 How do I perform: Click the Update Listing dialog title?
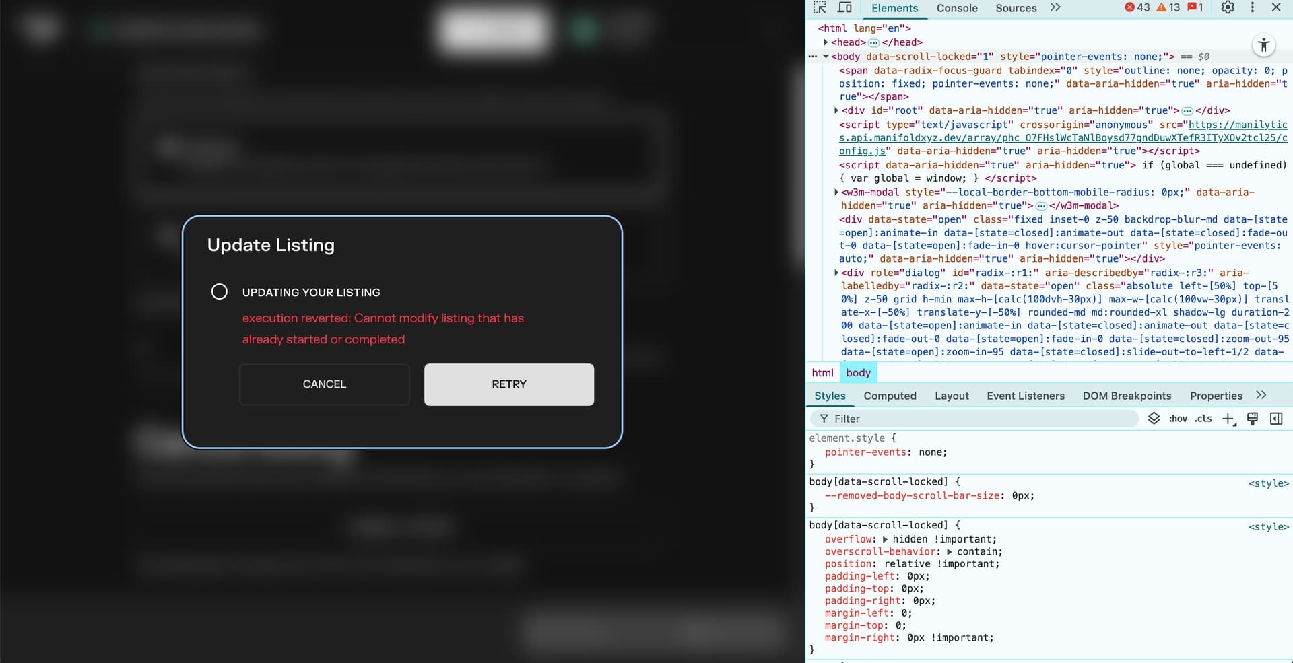click(271, 245)
